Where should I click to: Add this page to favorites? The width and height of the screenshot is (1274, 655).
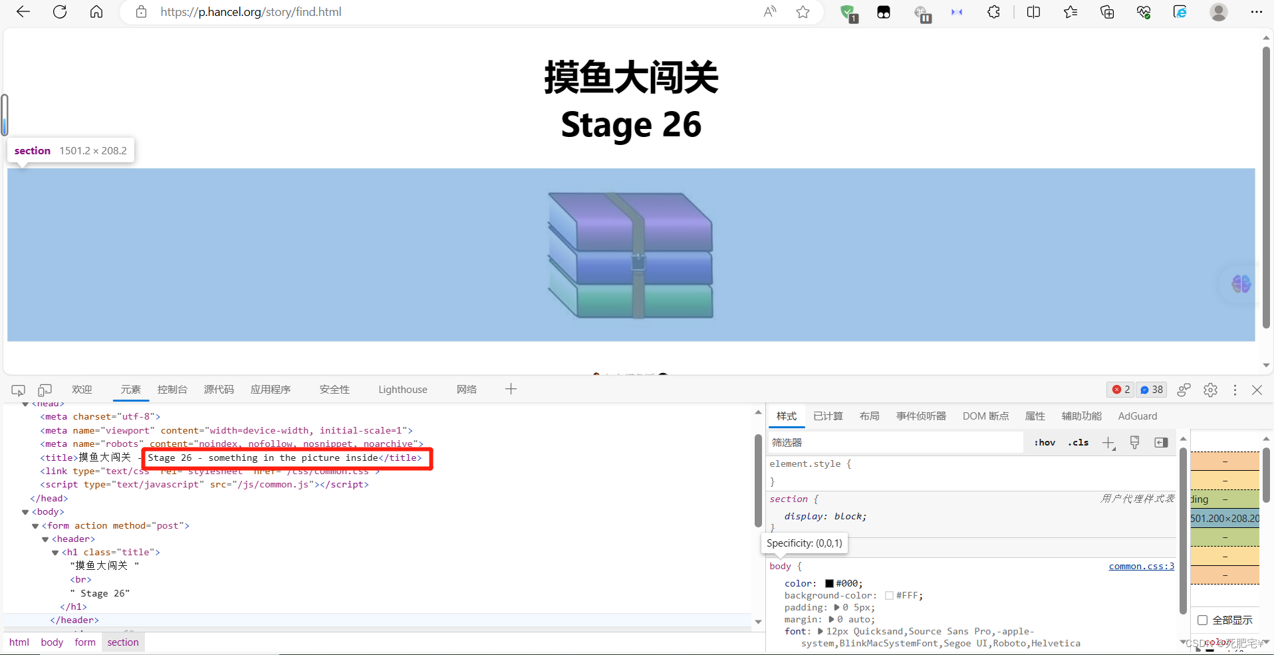point(803,12)
